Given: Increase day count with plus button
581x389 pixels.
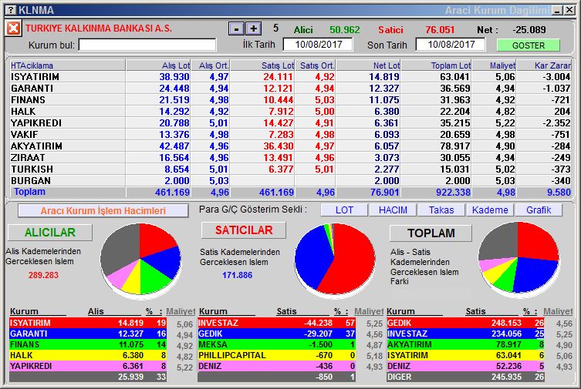Looking at the screenshot, I should (x=254, y=29).
